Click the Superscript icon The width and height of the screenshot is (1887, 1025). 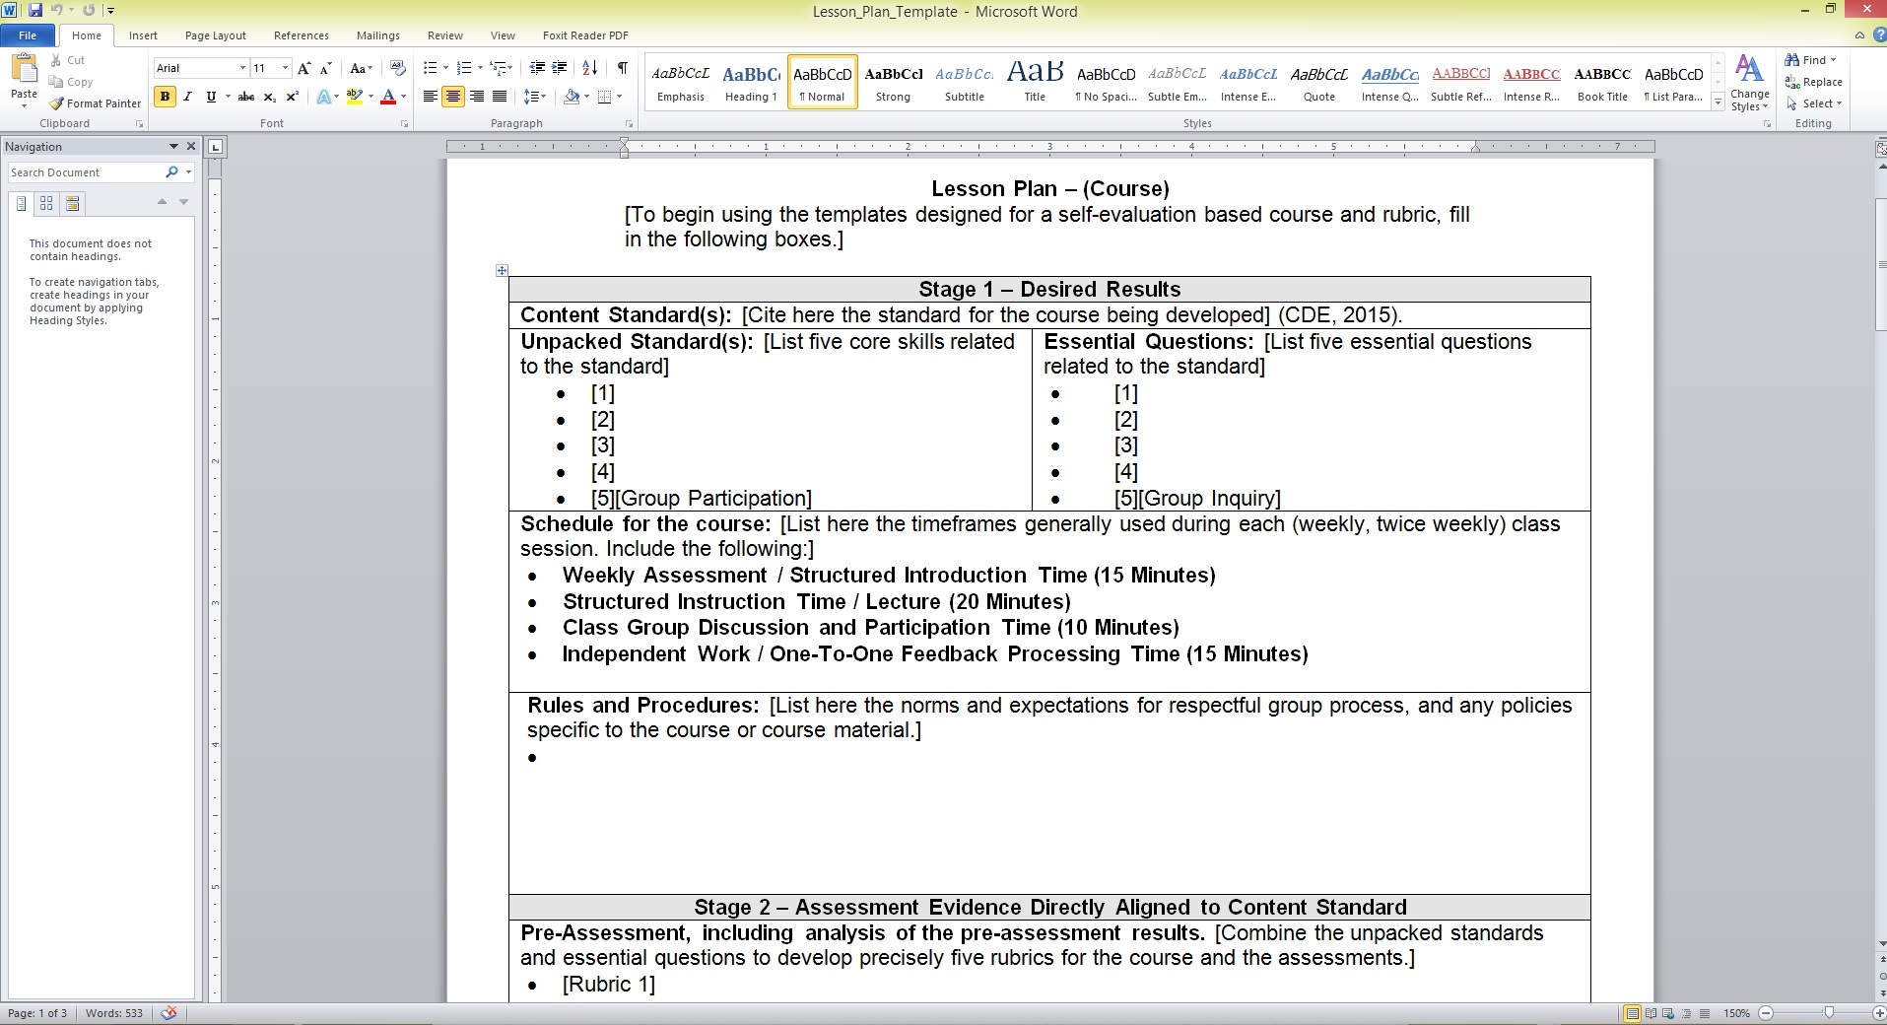pyautogui.click(x=293, y=97)
